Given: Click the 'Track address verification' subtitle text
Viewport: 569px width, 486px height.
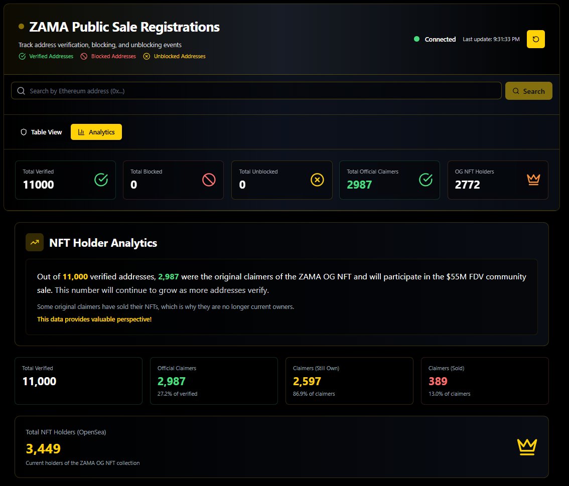Looking at the screenshot, I should 100,45.
